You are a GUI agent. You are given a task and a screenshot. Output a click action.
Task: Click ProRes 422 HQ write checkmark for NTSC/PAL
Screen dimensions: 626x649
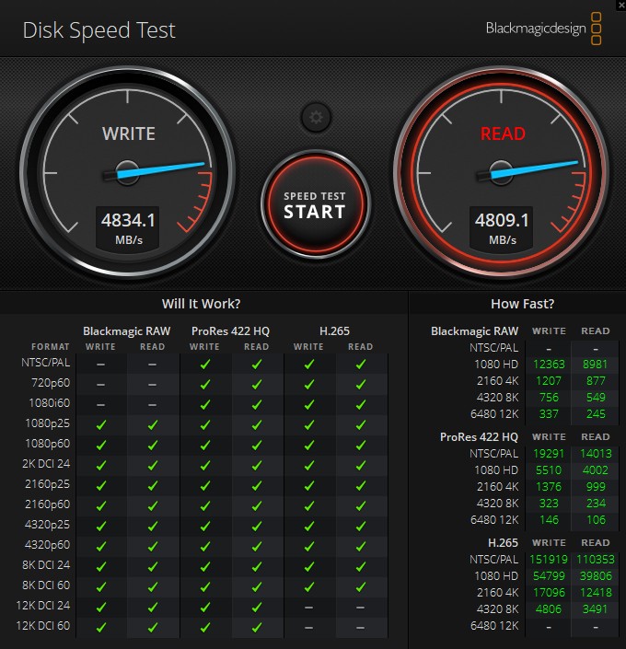click(205, 365)
